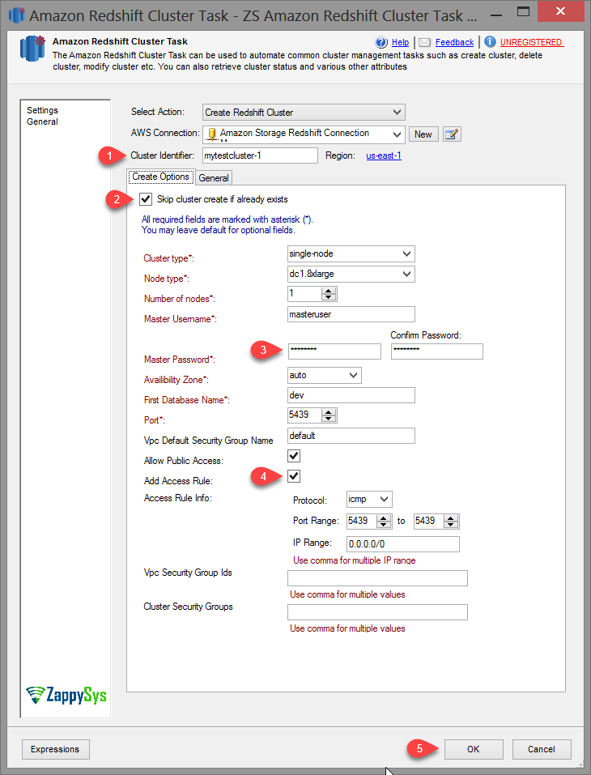591x775 pixels.
Task: Switch to the General tab
Action: pos(214,178)
